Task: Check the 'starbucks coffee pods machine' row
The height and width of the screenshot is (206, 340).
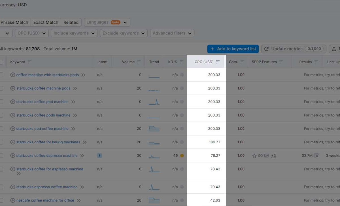Action: click(1, 115)
